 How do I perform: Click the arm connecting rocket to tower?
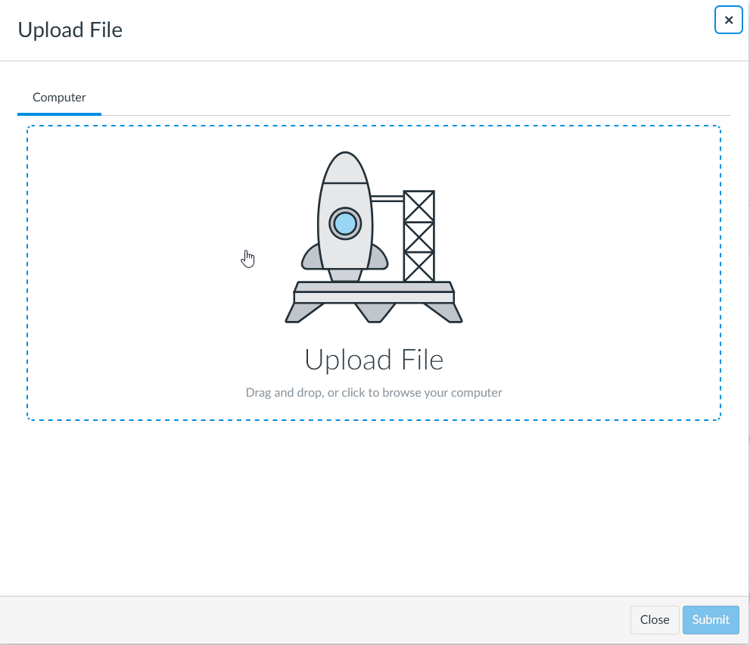(x=387, y=198)
